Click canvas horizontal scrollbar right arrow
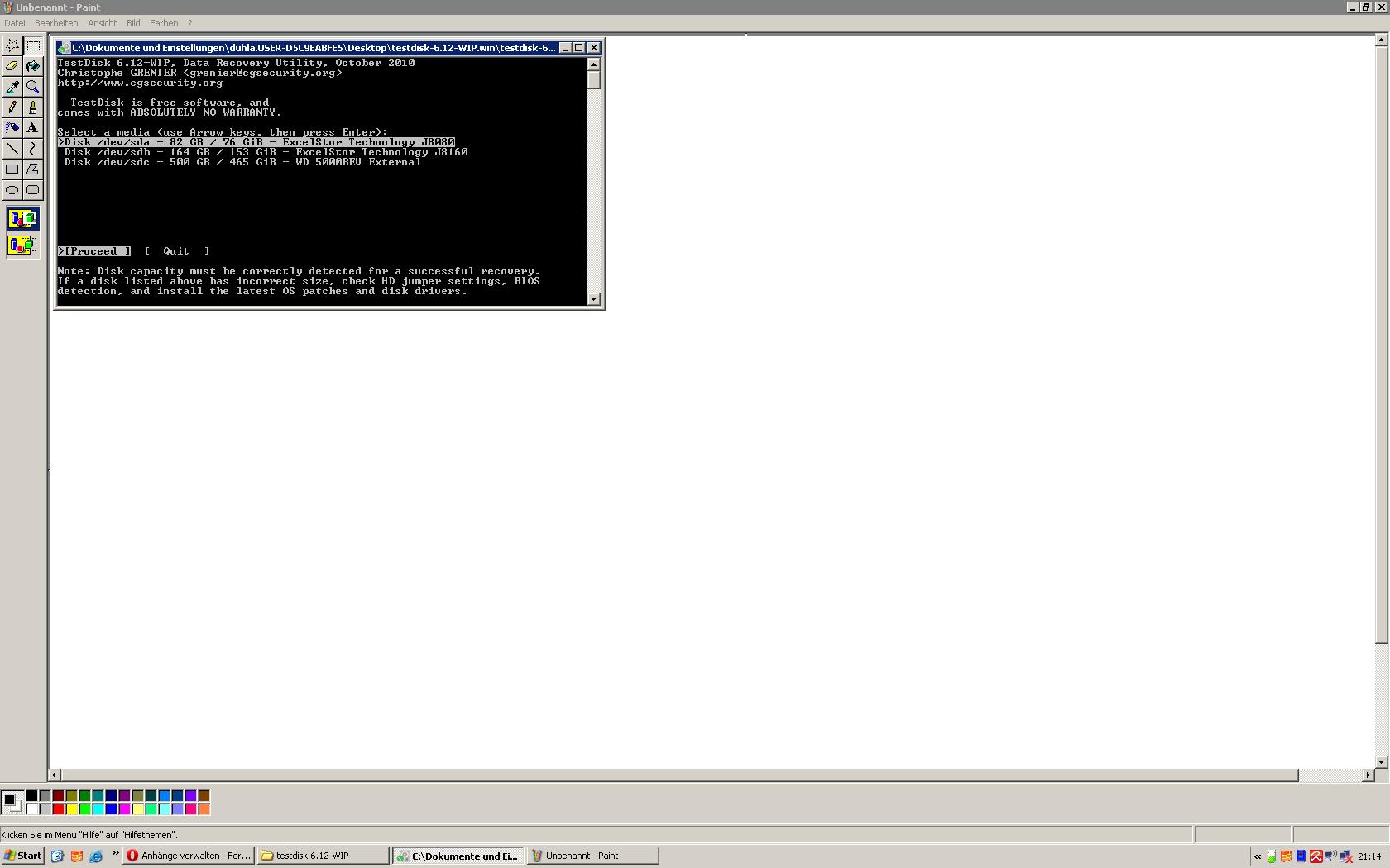 [x=1368, y=775]
